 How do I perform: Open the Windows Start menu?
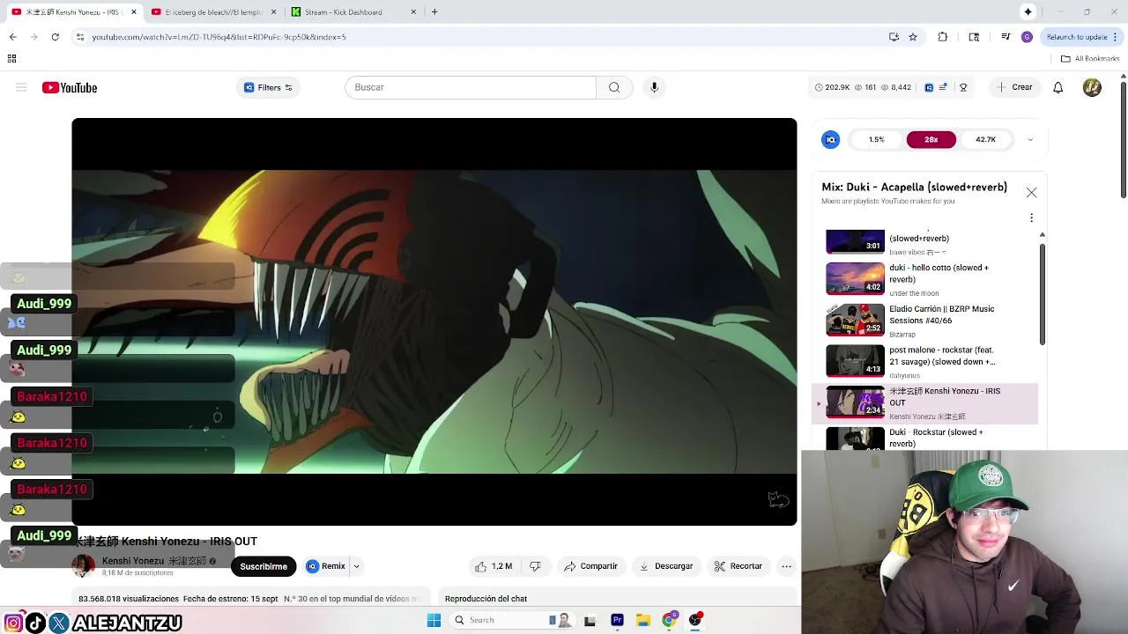[x=434, y=620]
